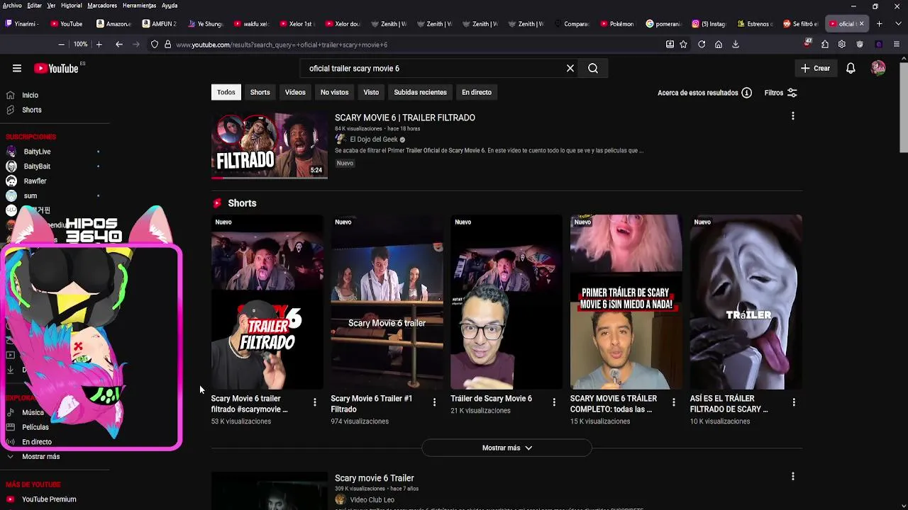This screenshot has width=908, height=510.
Task: Open the FILTRADO video thumbnail
Action: [270, 145]
